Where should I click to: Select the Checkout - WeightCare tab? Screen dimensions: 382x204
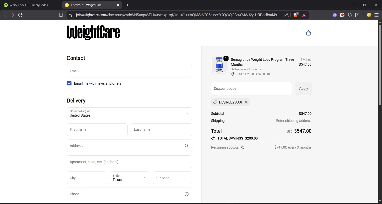(x=92, y=5)
